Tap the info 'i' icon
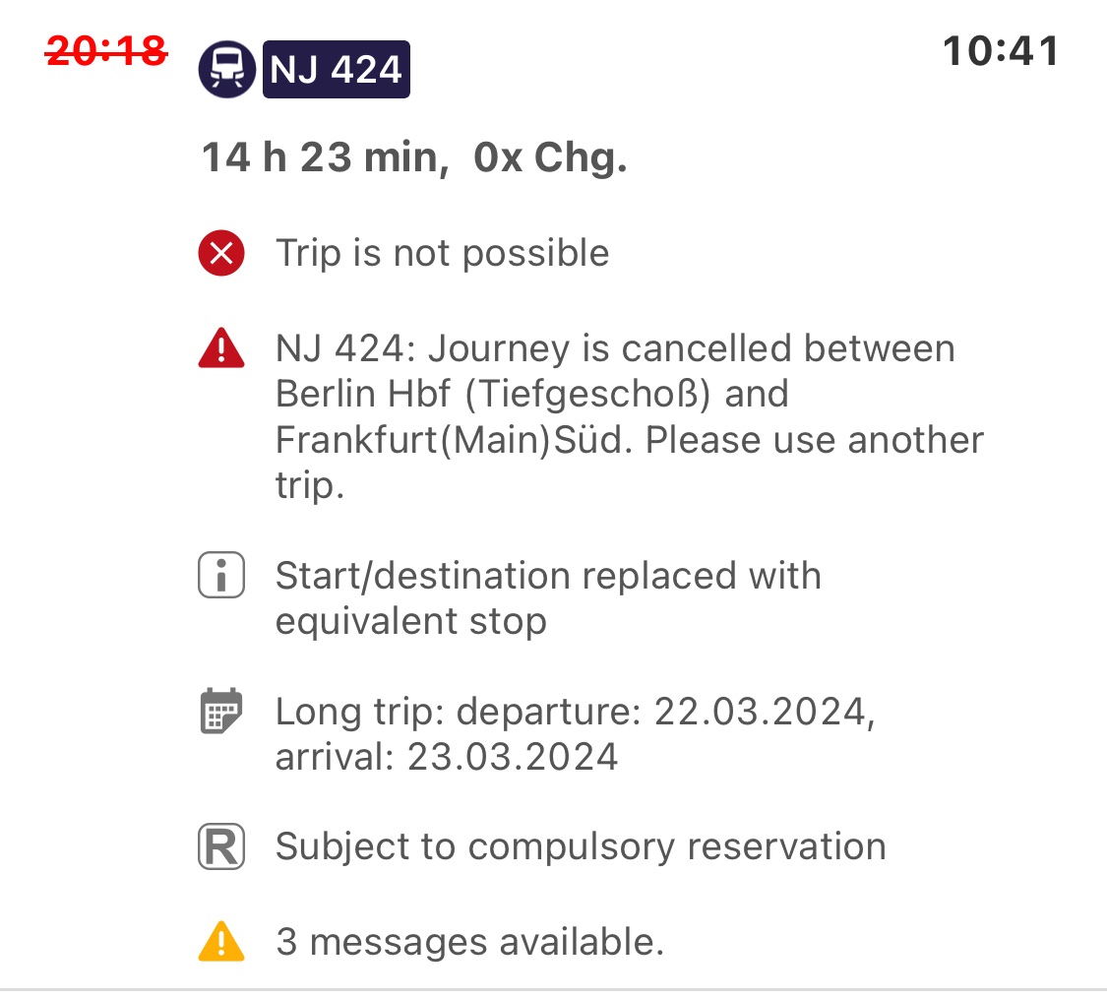The width and height of the screenshot is (1107, 999). (x=221, y=577)
